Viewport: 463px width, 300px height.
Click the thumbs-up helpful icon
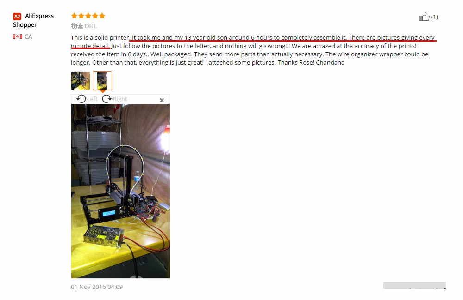pyautogui.click(x=424, y=17)
